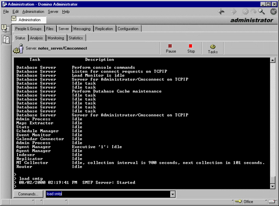Switch to the Configuration tab
Viewport: 279px width, 206px height.
tap(128, 29)
